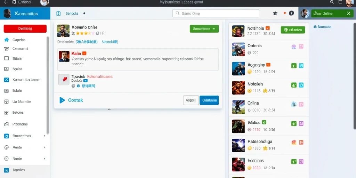The width and height of the screenshot is (356, 178).
Task: Open the Sencoks tab
Action: pyautogui.click(x=72, y=14)
